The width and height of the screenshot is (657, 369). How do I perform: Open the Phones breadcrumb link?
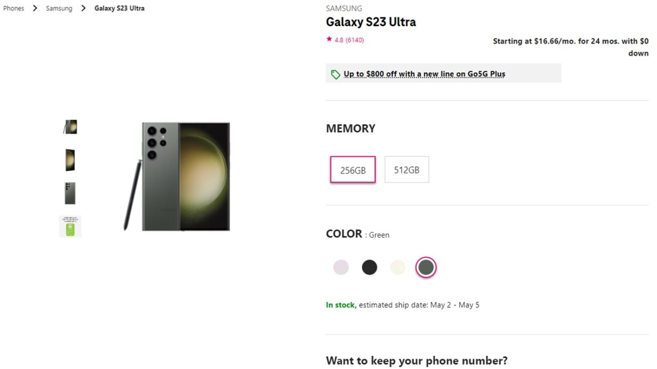[13, 8]
